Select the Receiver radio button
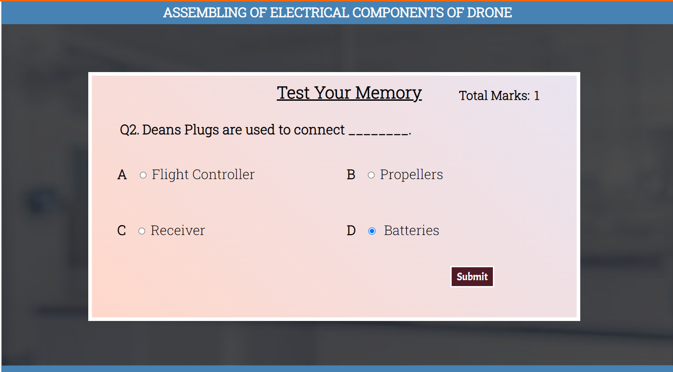Viewport: 673px width, 372px height. point(142,231)
